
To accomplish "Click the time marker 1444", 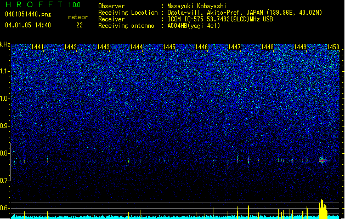I will (136, 47).
